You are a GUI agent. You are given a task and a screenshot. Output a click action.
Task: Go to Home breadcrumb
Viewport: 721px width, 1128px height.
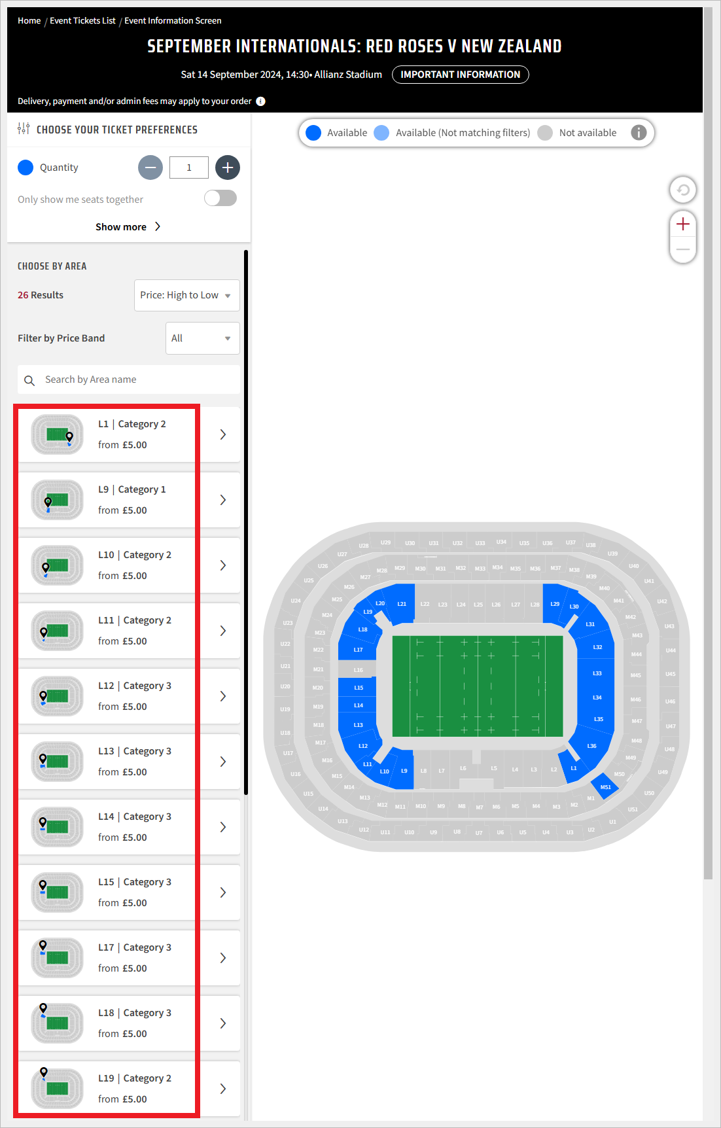[x=29, y=21]
